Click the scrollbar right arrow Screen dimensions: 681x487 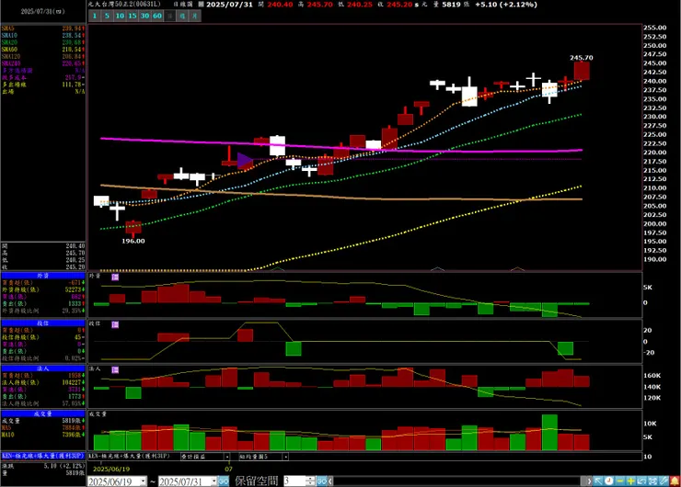[x=589, y=481]
